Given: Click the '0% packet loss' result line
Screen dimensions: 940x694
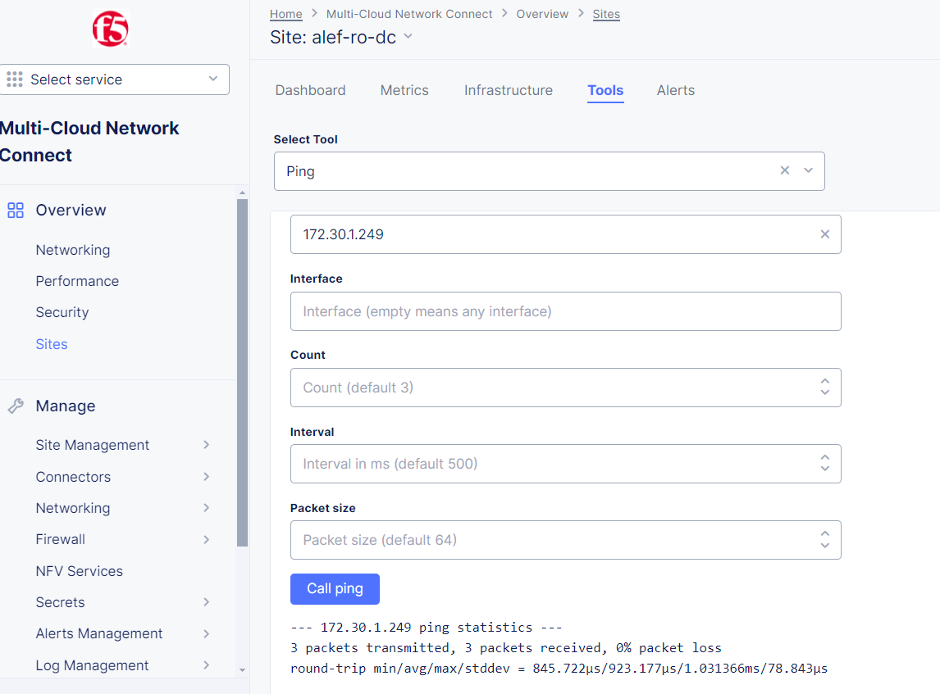Looking at the screenshot, I should 506,648.
